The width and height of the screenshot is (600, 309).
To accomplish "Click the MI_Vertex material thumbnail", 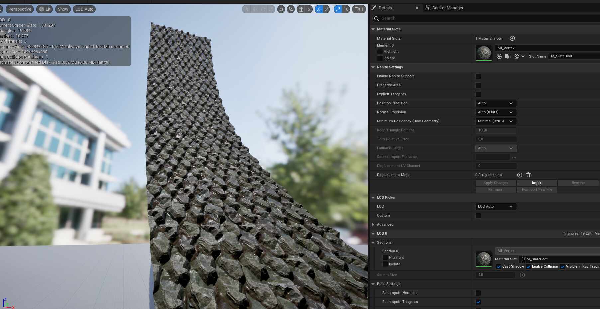I will (x=483, y=53).
